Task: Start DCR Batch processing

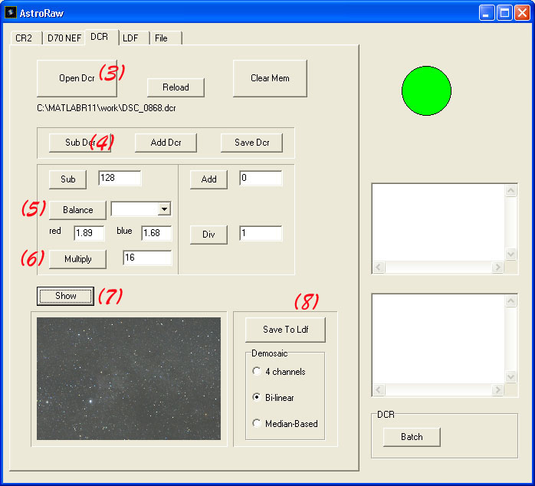Action: pyautogui.click(x=412, y=437)
